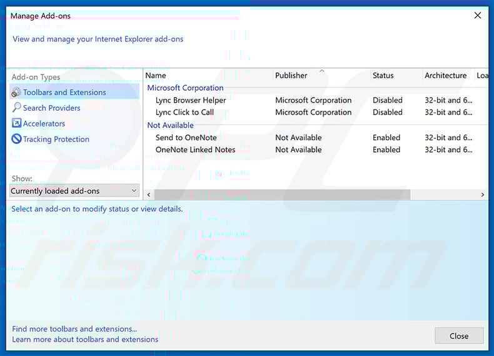This screenshot has width=494, height=356.
Task: Click the horizontal scrollbar thumb
Action: [x=282, y=195]
